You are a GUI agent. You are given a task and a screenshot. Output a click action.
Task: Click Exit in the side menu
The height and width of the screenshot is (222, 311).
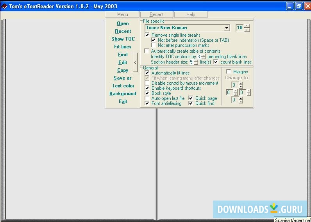pyautogui.click(x=123, y=101)
